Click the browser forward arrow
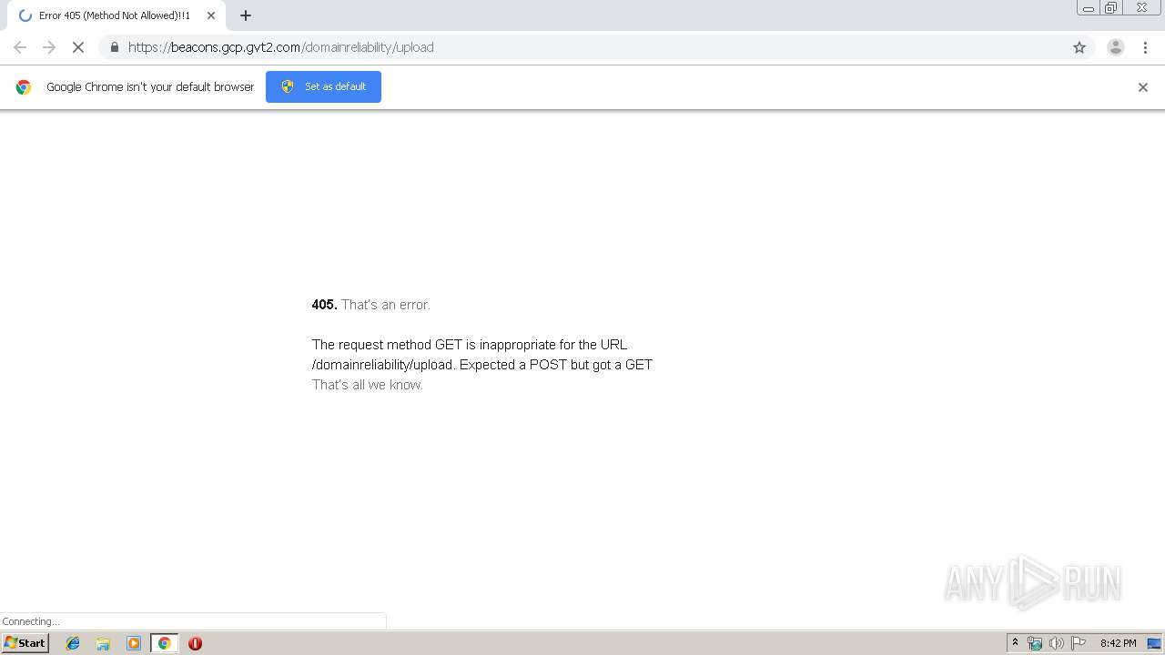Image resolution: width=1165 pixels, height=655 pixels. point(49,47)
